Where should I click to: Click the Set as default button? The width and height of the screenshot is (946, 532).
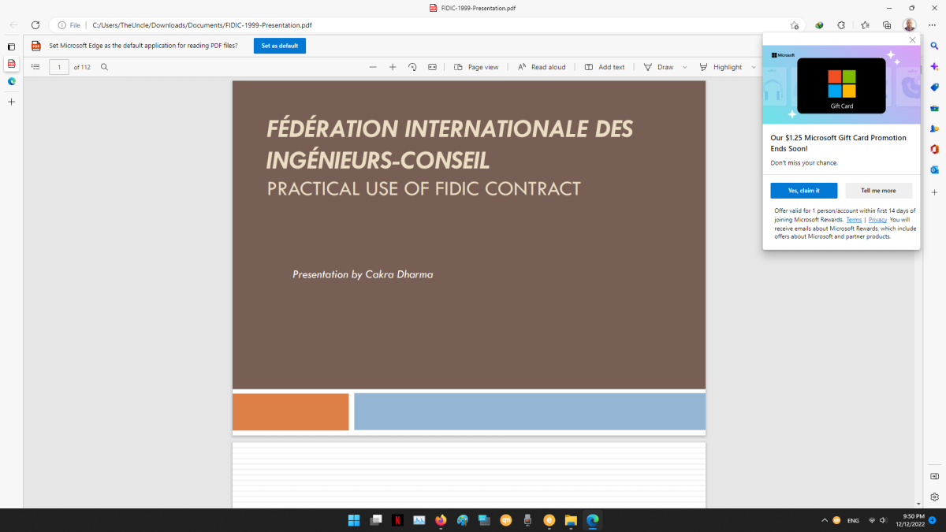tap(279, 46)
